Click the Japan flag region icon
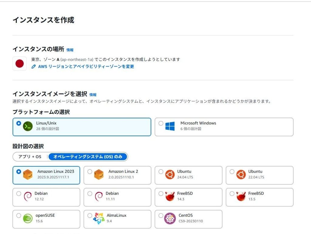The width and height of the screenshot is (311, 234). click(19, 64)
